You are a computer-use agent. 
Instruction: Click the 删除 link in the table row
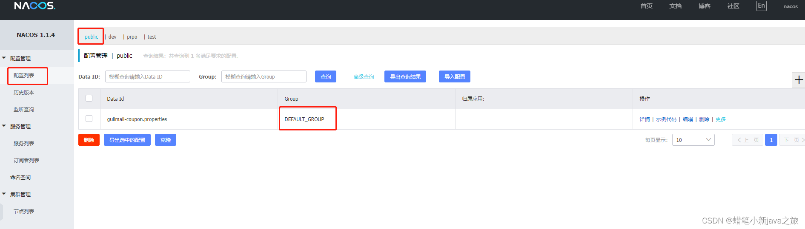click(704, 119)
